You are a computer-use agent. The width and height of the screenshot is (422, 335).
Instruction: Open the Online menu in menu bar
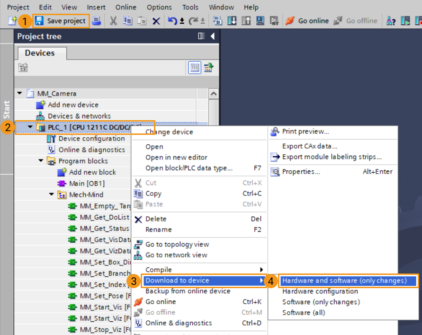coord(126,7)
